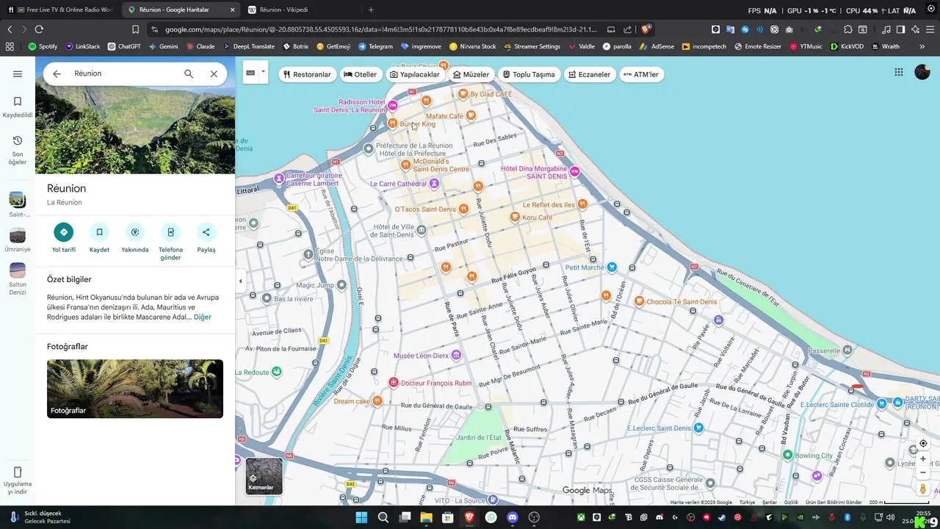The height and width of the screenshot is (529, 940).
Task: Click the Le Carré Cathédral pin
Action: tap(434, 183)
